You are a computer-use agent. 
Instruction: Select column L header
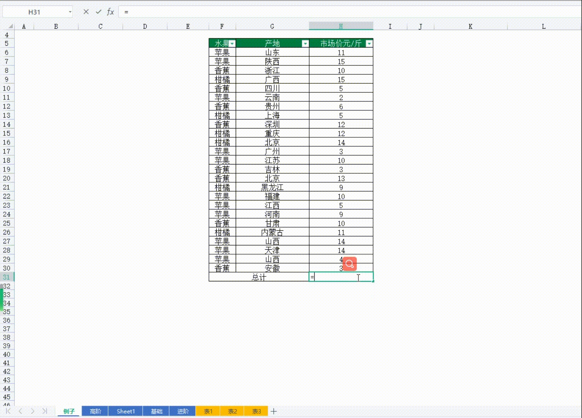[x=544, y=26]
